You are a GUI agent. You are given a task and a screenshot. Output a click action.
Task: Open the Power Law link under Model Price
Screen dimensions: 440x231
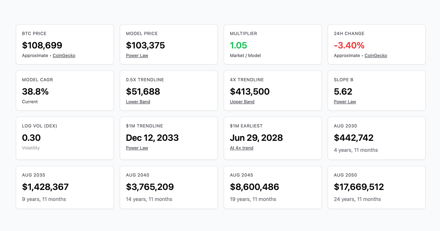pyautogui.click(x=137, y=56)
